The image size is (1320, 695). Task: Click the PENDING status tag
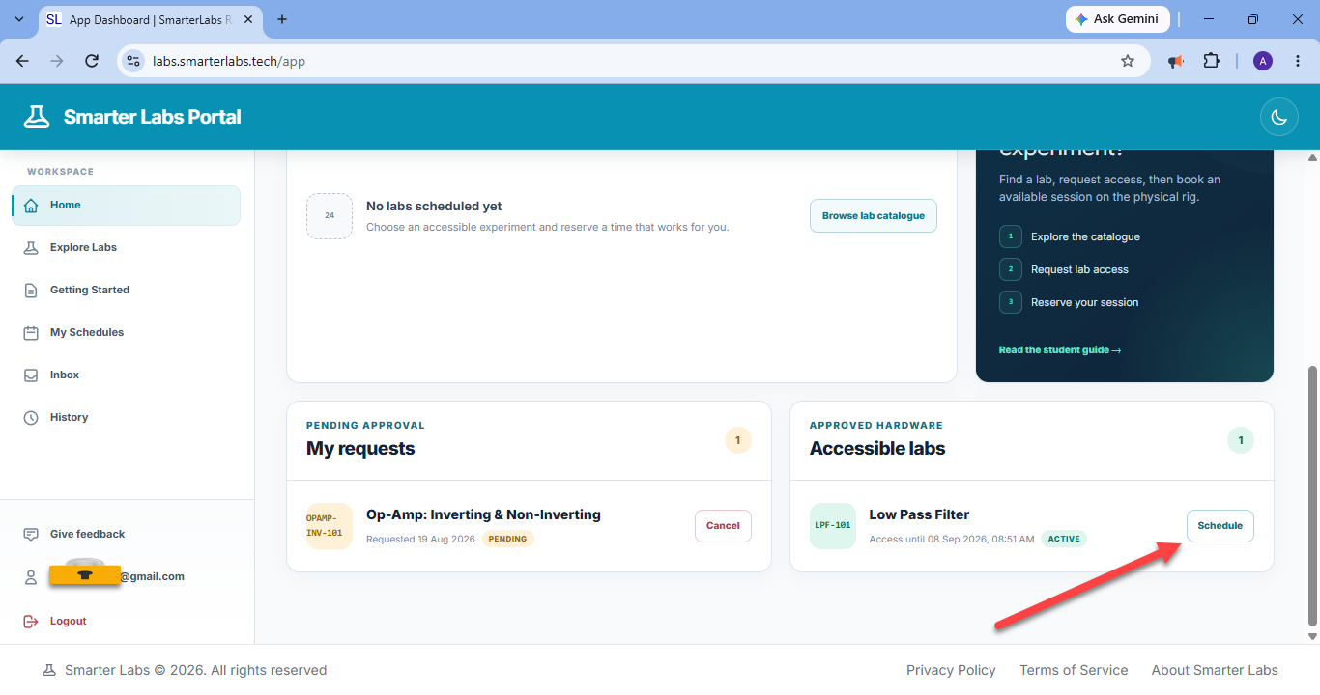point(507,539)
